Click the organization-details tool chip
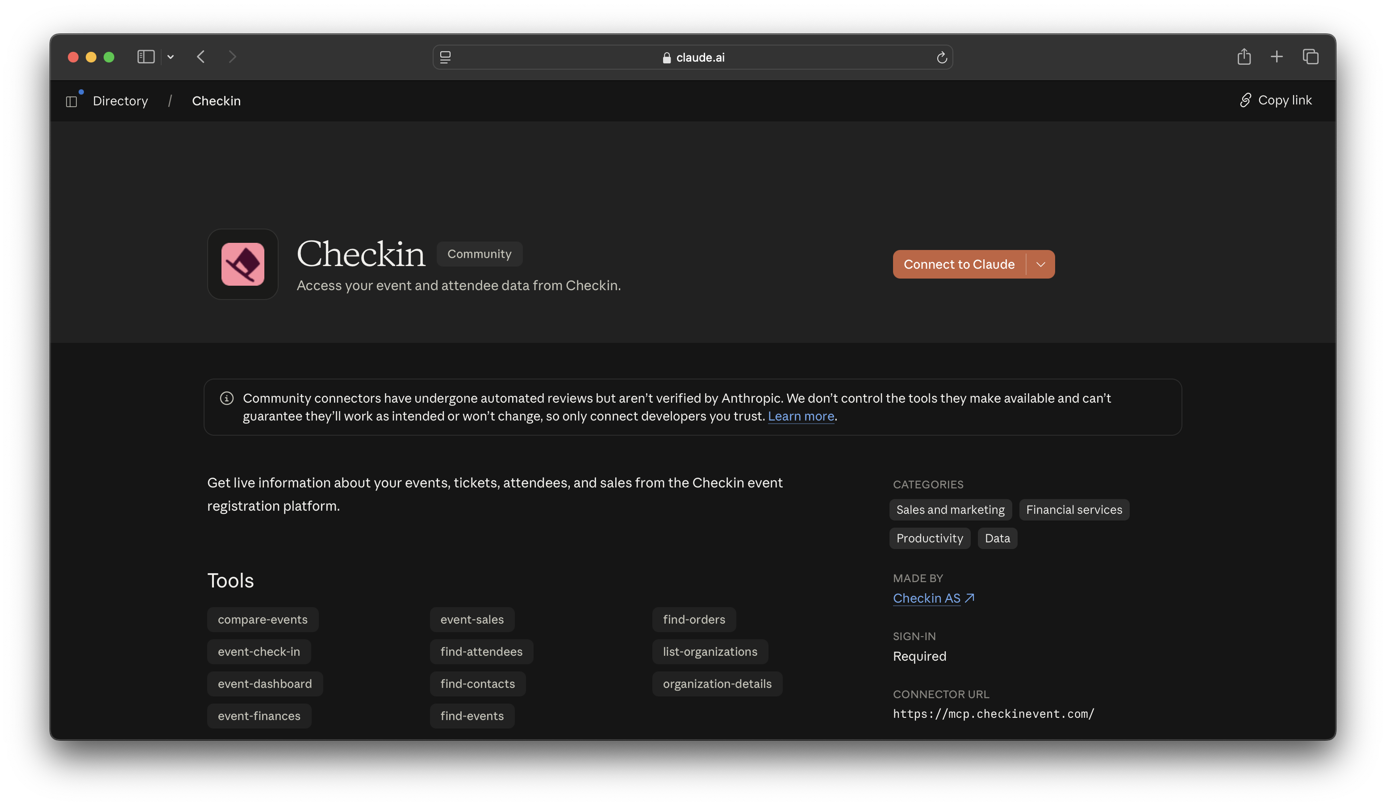 [717, 684]
